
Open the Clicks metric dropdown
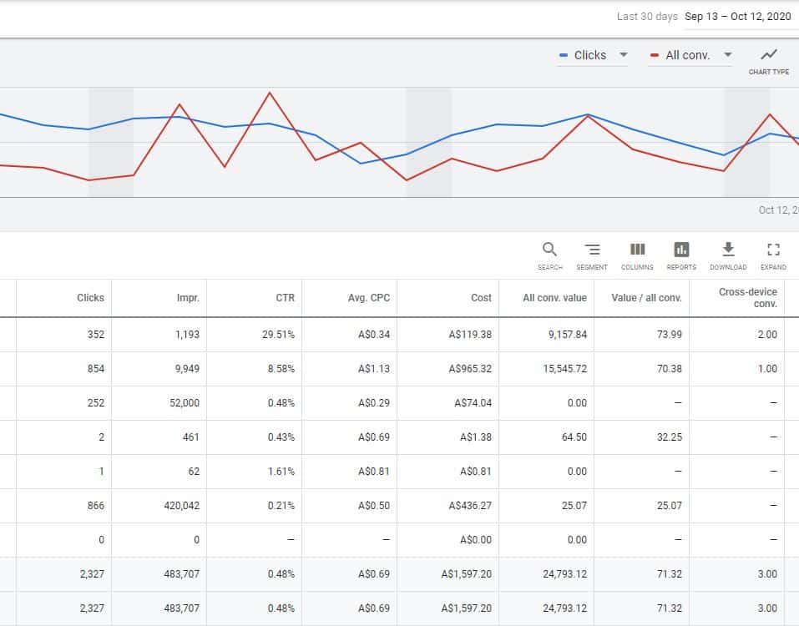click(623, 55)
